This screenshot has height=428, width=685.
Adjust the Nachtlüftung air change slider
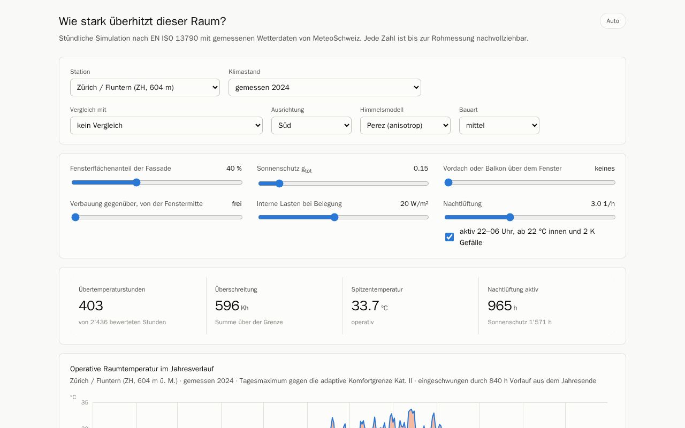pyautogui.click(x=530, y=217)
